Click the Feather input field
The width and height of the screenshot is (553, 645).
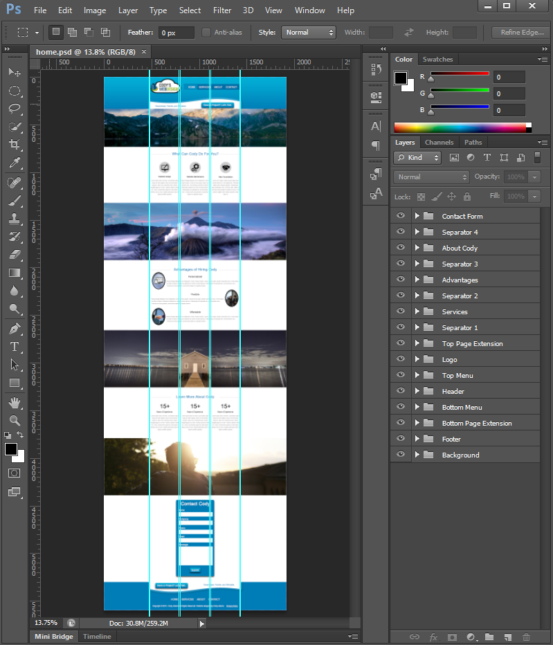[x=176, y=33]
